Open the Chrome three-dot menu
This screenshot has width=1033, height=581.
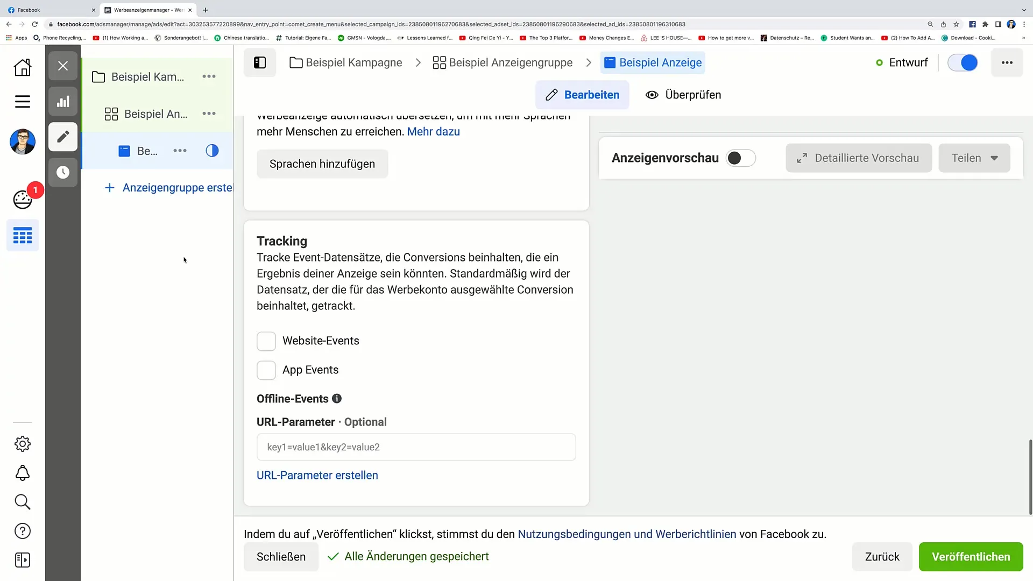(1024, 24)
